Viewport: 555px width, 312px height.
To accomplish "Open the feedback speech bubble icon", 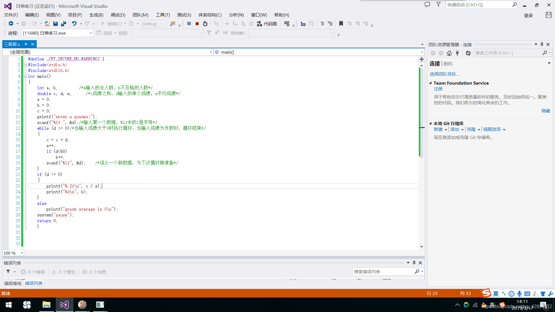I will [x=427, y=5].
